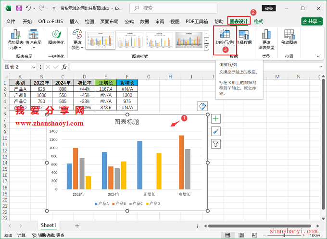Viewport: 327px width, 239px height.
Task: Click the Switch Row/Column (切换行/列) icon
Action: click(225, 37)
